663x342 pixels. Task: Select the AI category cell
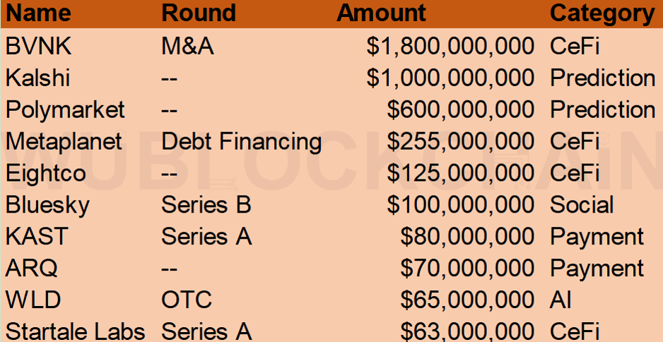click(x=561, y=300)
